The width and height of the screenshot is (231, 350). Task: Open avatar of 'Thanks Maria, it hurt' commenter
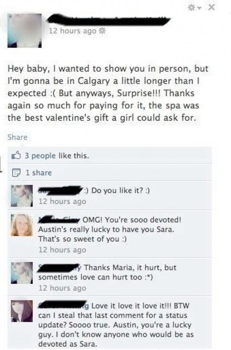click(x=22, y=273)
